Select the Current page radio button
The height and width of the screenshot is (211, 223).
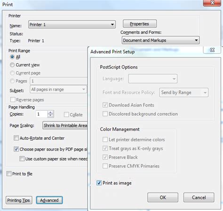(x=12, y=73)
